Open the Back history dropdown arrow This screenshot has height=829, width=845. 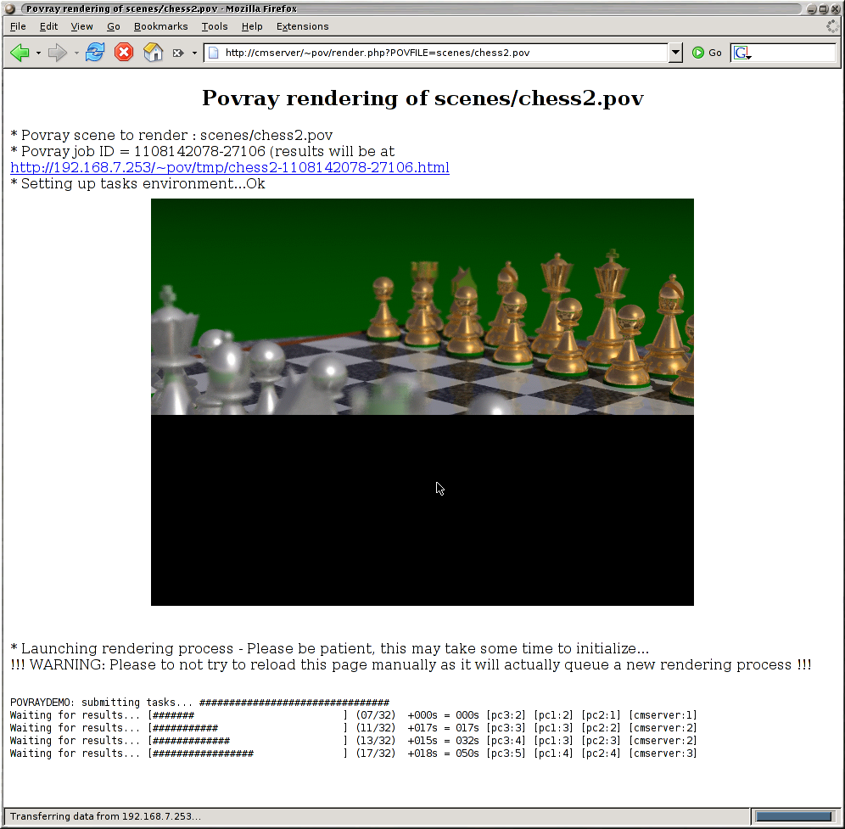pyautogui.click(x=38, y=53)
